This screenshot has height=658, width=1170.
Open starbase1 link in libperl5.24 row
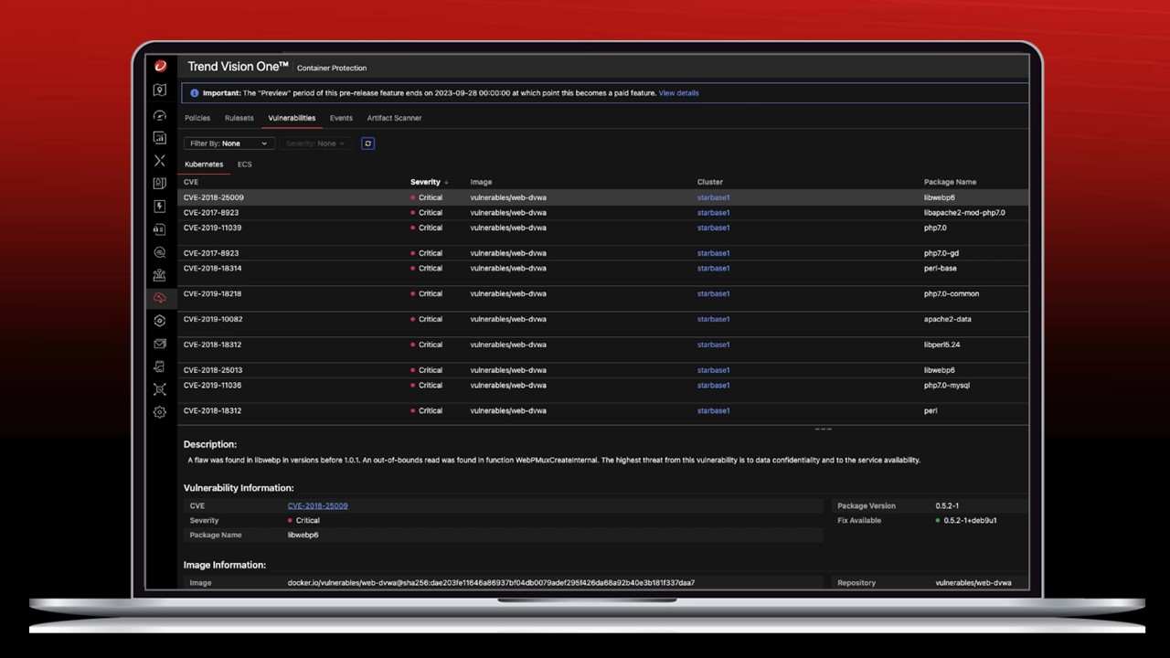713,345
